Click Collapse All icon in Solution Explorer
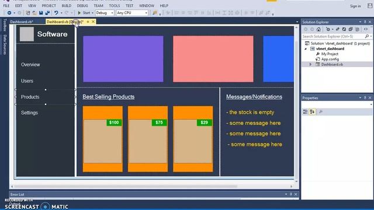This screenshot has height=210, width=374. (351, 29)
